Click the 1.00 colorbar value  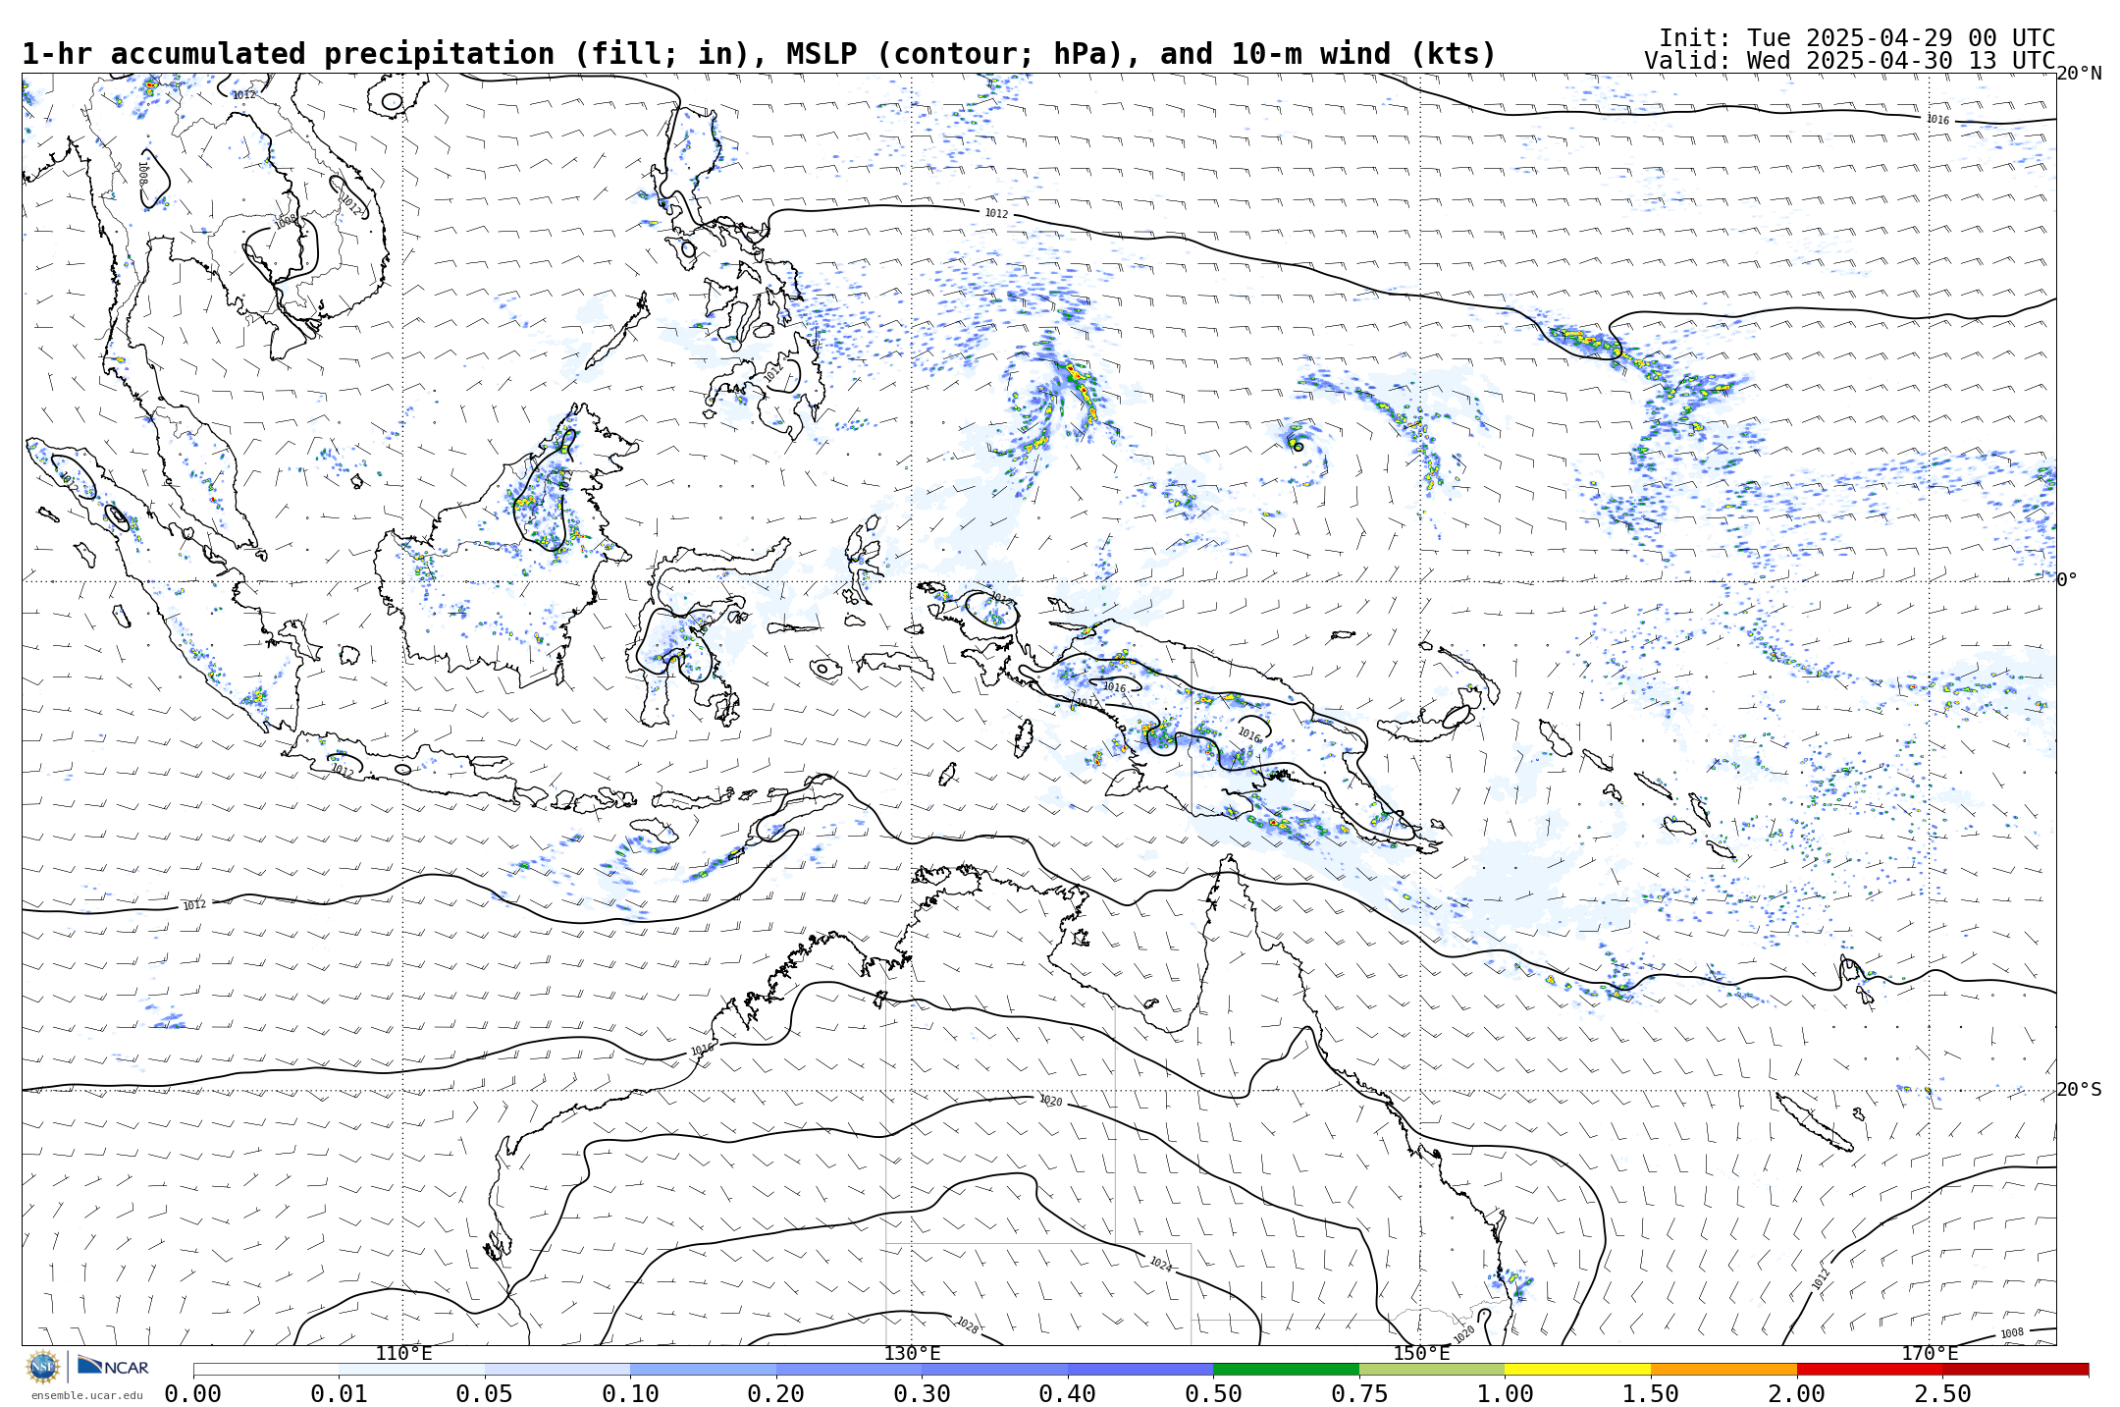pos(1505,1394)
